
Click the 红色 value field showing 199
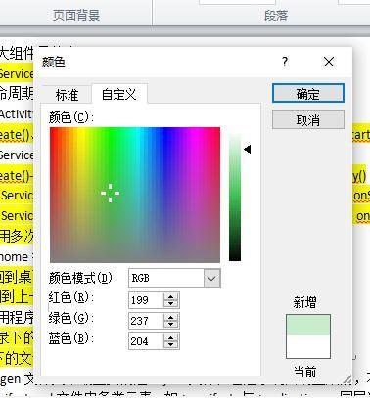tap(146, 300)
